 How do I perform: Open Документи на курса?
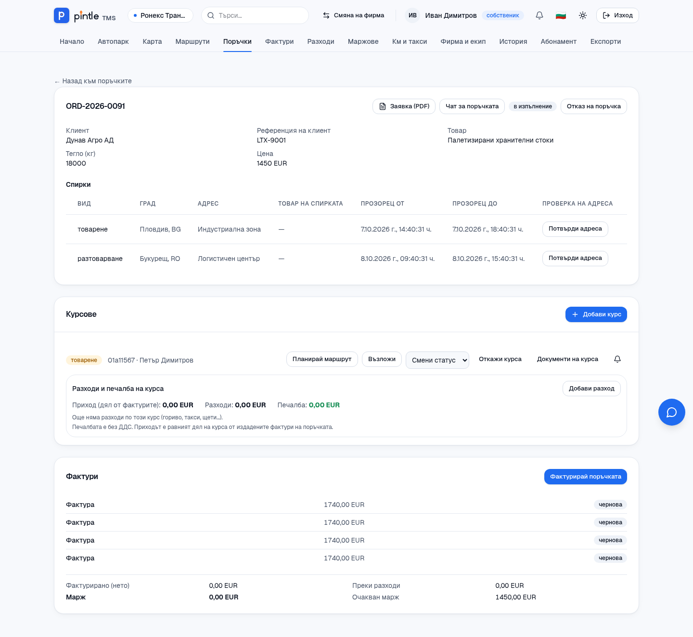click(567, 359)
